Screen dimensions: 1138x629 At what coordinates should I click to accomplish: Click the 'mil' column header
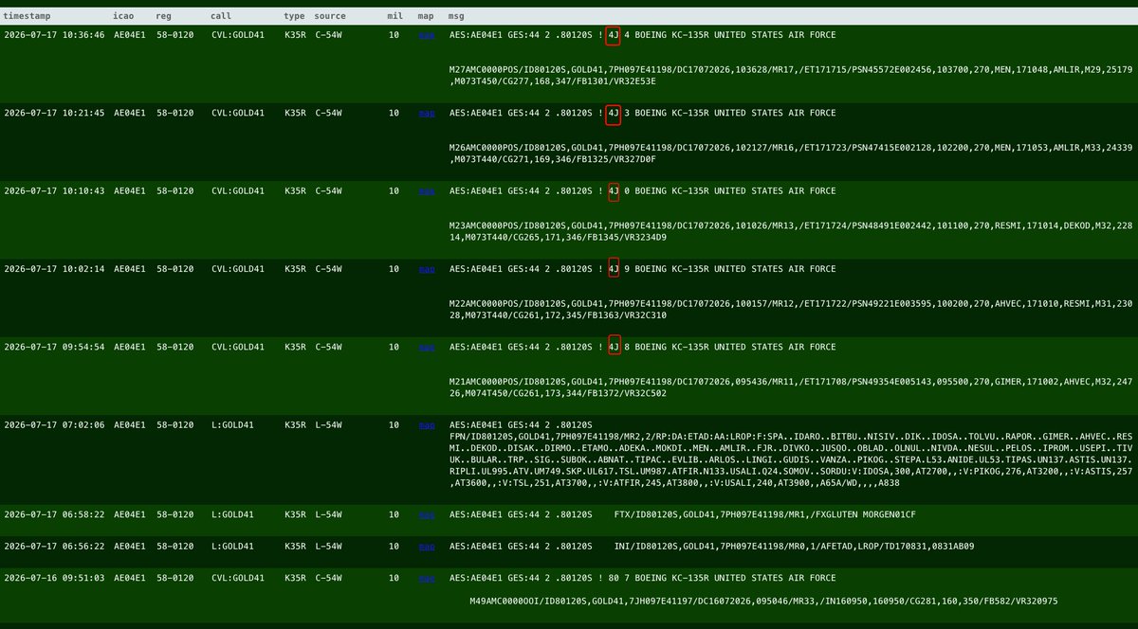[x=395, y=16]
